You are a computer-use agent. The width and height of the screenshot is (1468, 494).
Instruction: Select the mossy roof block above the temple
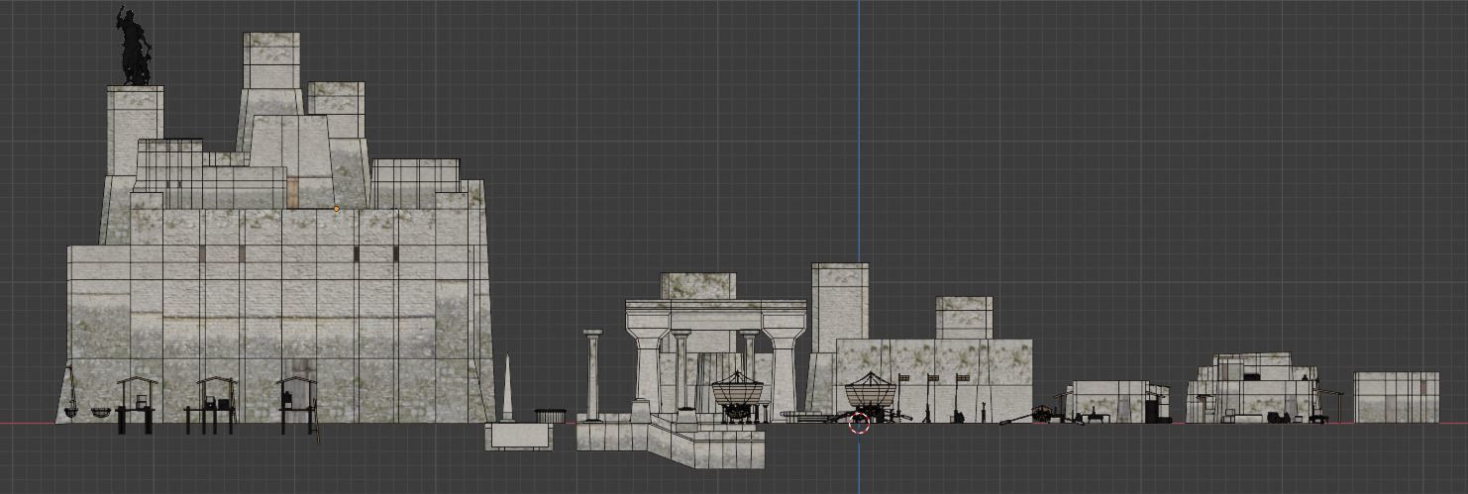(x=698, y=286)
